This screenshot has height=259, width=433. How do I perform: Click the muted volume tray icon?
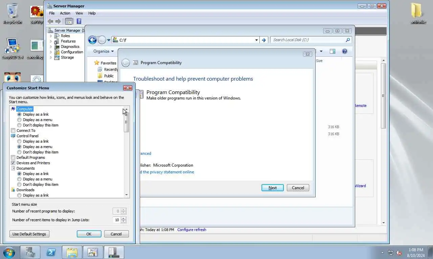pos(399,253)
